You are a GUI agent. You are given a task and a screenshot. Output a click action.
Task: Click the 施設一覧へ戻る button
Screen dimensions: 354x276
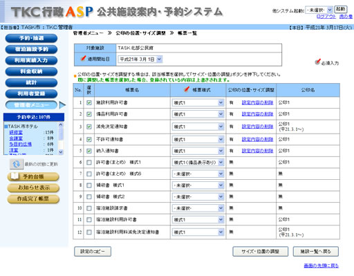click(x=316, y=251)
